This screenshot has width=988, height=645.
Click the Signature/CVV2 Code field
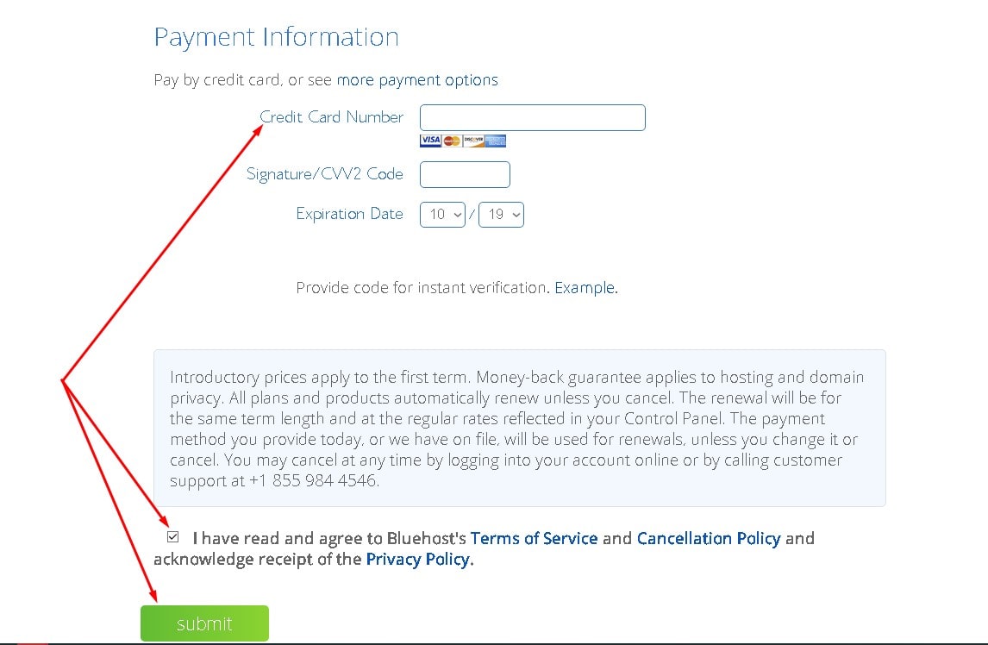pos(465,174)
